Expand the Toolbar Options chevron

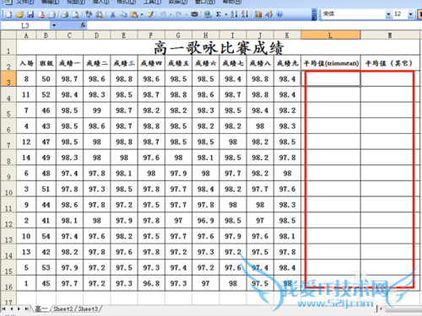314,14
